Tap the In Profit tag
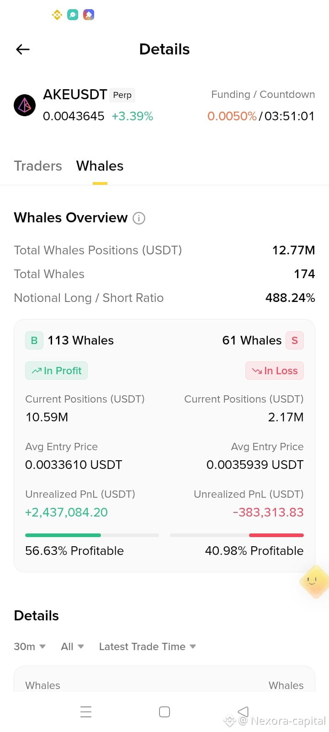Image resolution: width=329 pixels, height=732 pixels. coord(56,371)
